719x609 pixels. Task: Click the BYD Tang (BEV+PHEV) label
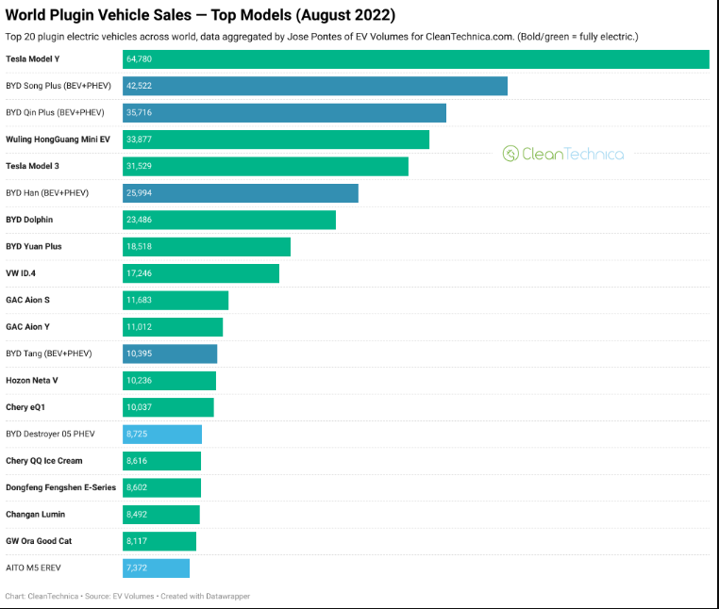(x=49, y=354)
